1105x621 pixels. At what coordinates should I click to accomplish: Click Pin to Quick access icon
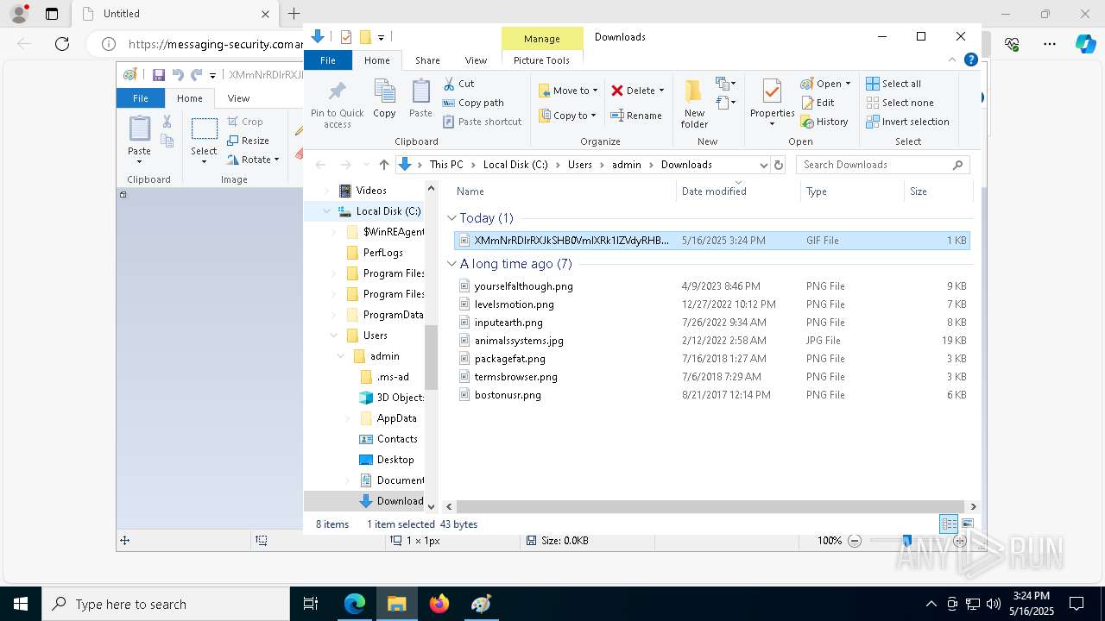point(338,103)
